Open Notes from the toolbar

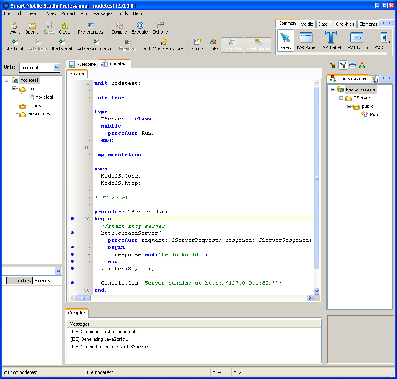pyautogui.click(x=197, y=42)
